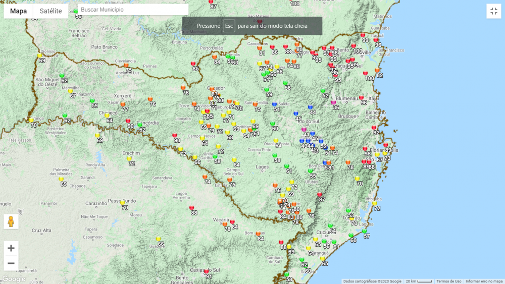Zoom out of the map
This screenshot has height=284, width=505.
[11, 263]
